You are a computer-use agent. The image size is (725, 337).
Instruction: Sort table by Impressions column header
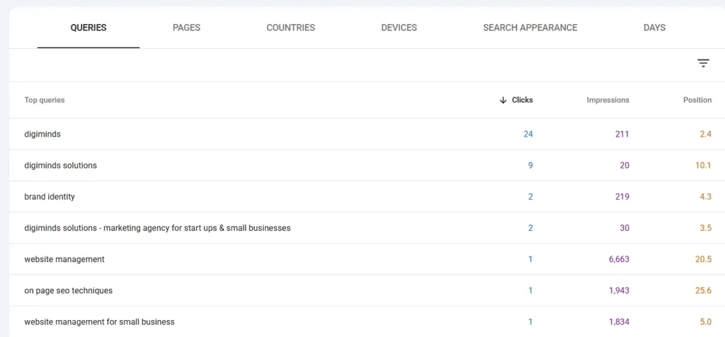(x=607, y=100)
